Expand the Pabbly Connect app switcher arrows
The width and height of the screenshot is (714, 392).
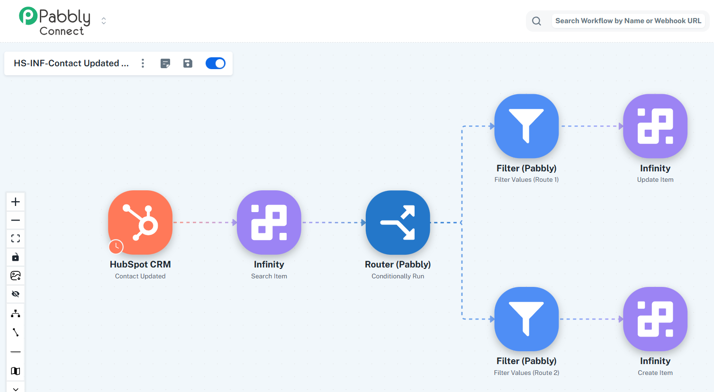tap(104, 21)
